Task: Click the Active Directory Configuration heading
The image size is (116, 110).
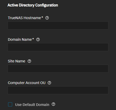Action: [x=33, y=5]
